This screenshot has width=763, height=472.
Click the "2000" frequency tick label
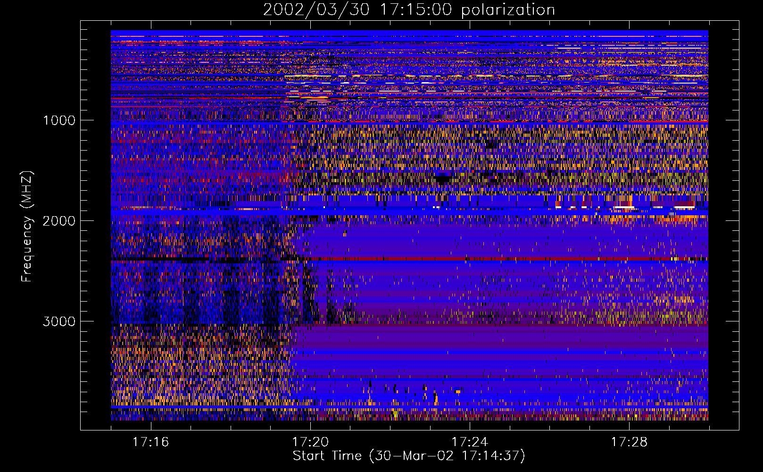tap(59, 221)
